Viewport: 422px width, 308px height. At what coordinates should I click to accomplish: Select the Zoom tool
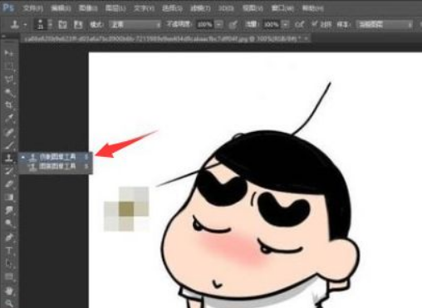pos(8,303)
